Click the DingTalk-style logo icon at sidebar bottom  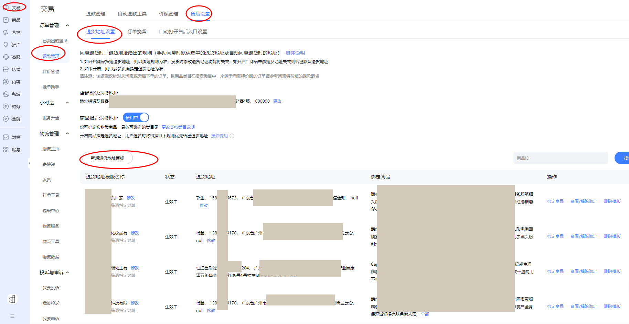(12, 299)
